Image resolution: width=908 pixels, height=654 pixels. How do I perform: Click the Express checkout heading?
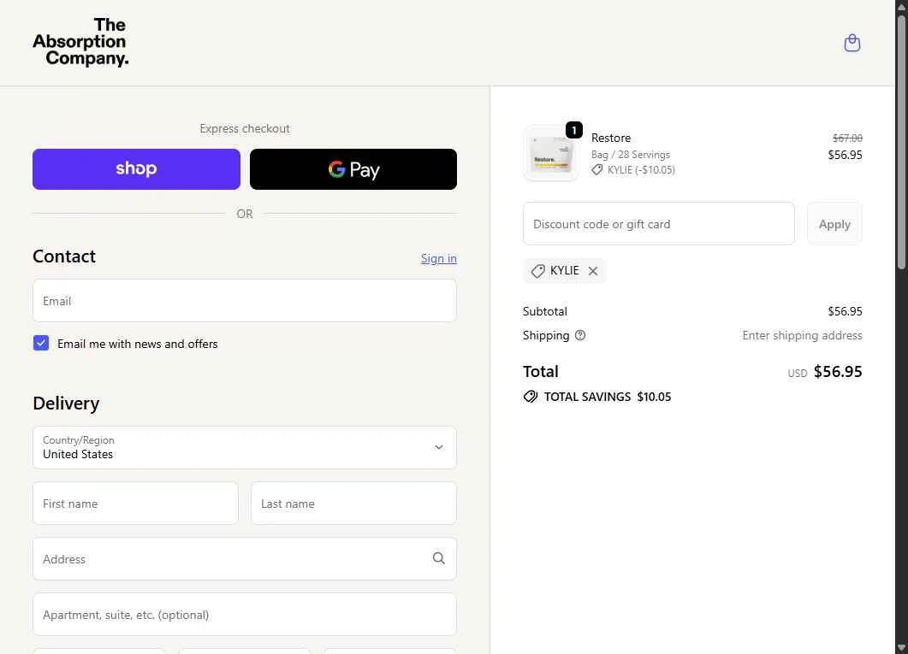(x=245, y=128)
